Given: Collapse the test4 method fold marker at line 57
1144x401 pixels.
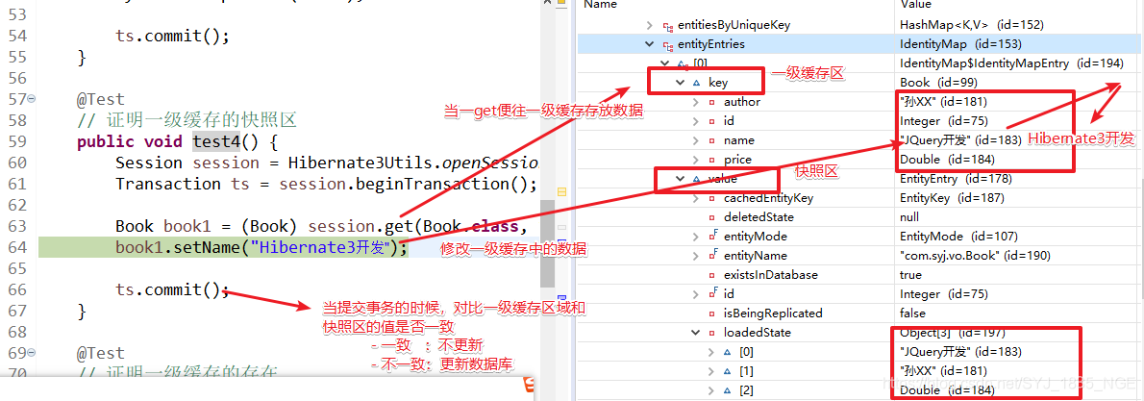Looking at the screenshot, I should 32,99.
